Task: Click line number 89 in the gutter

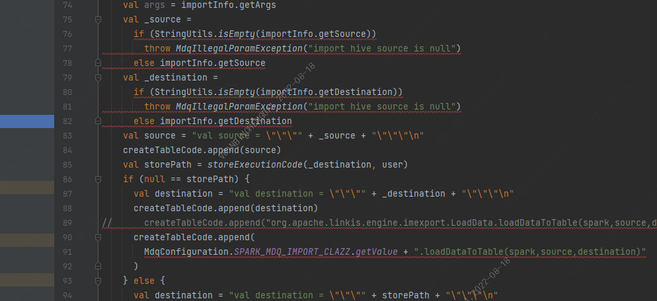Action: [67, 222]
